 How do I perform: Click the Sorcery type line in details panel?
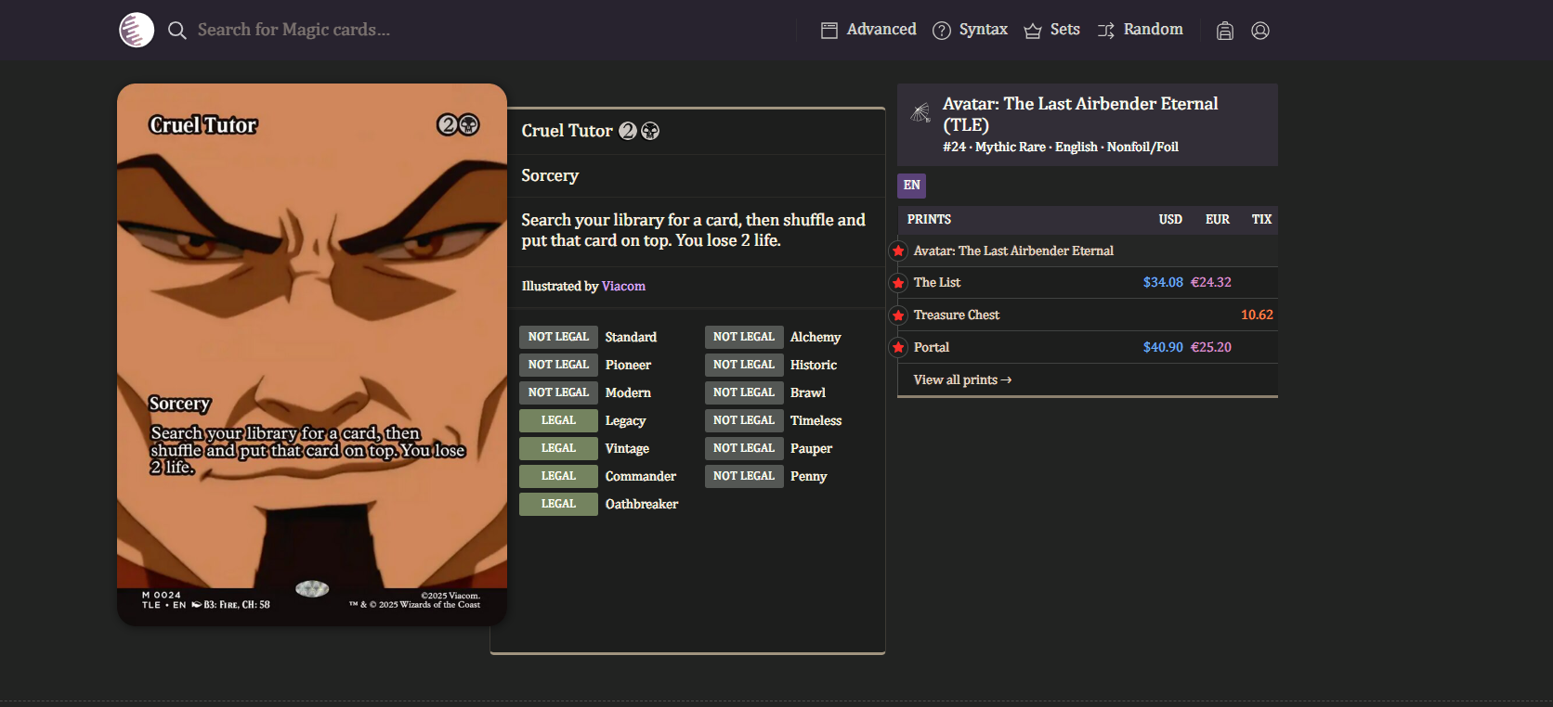[550, 175]
